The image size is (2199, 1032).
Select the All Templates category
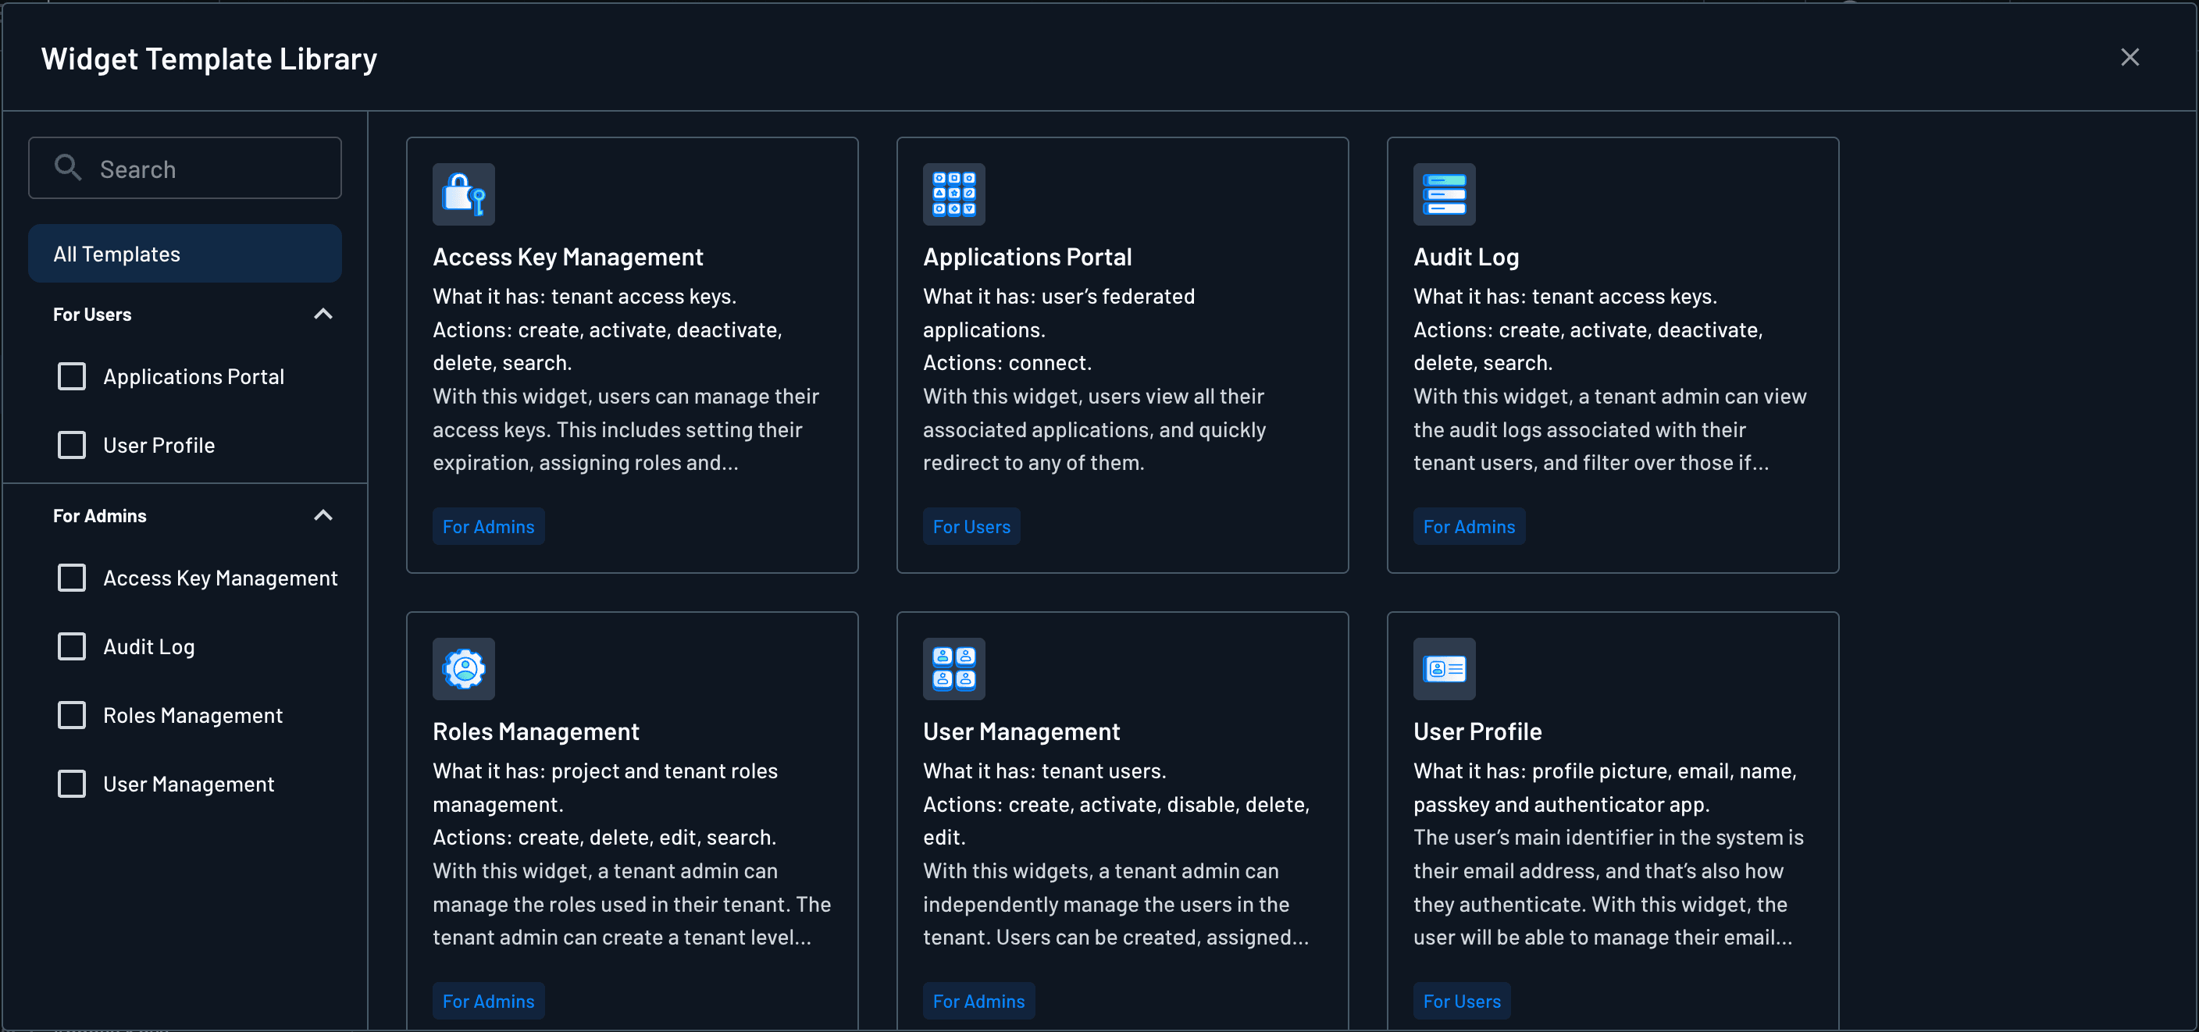(x=184, y=253)
